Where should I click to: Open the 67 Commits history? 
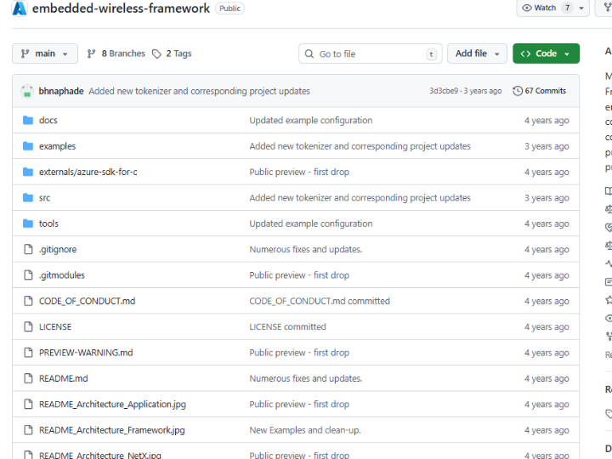click(540, 91)
